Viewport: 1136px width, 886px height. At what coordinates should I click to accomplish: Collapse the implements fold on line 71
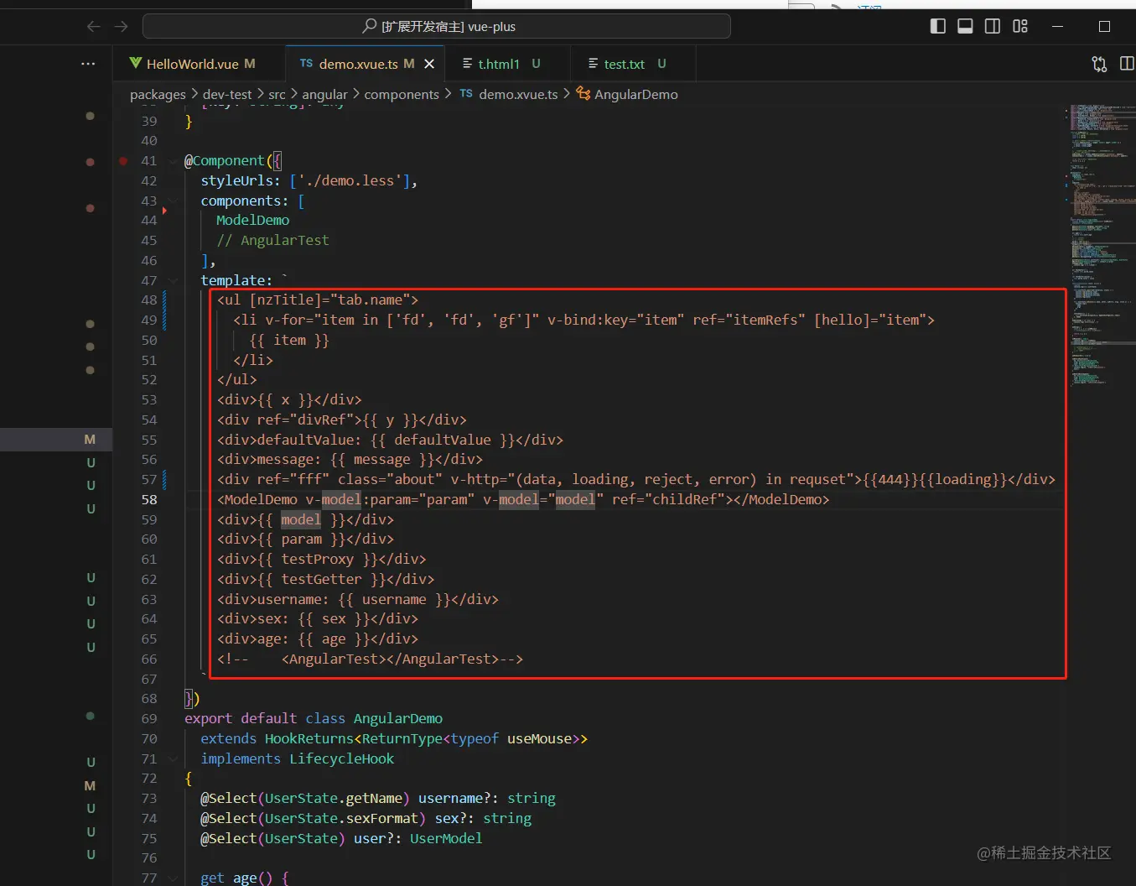click(x=174, y=758)
